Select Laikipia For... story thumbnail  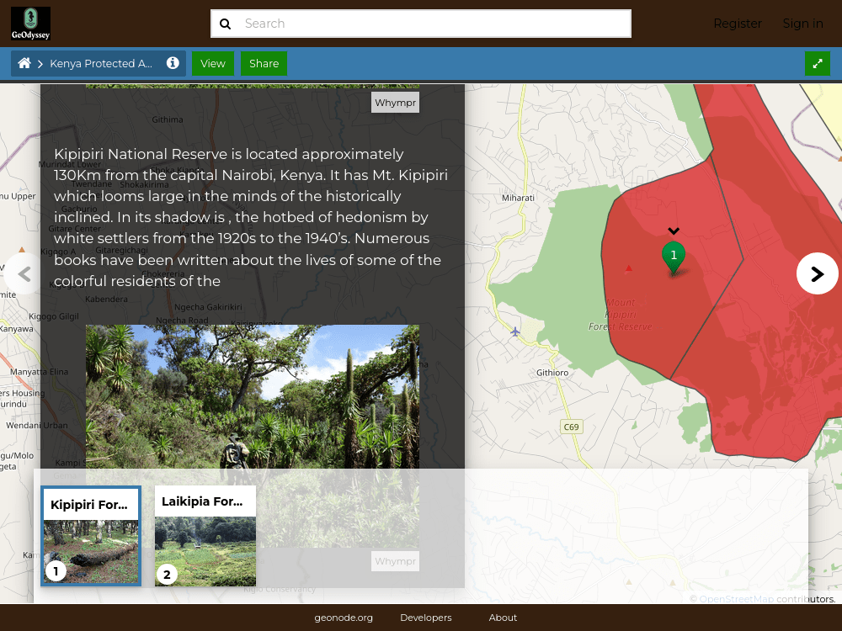(x=205, y=536)
